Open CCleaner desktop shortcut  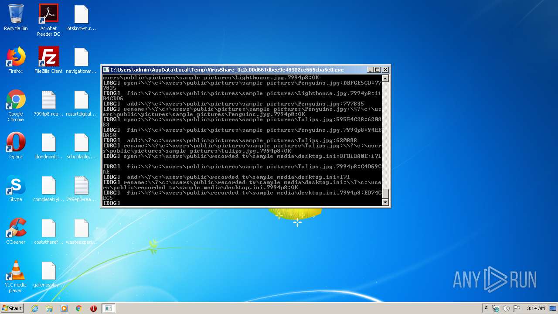pos(16,231)
